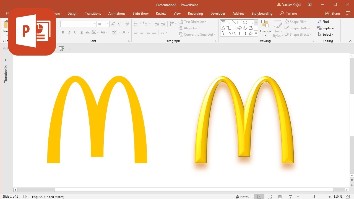
Task: Clear all formatting with eraser icon
Action: 127,24
